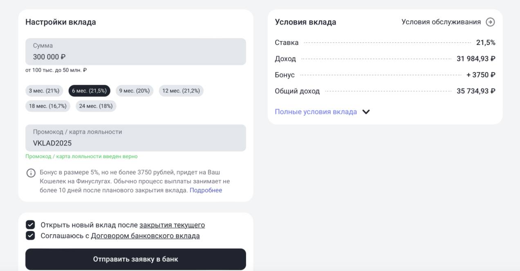Uncheck Открыть новый вклад checkbox
The image size is (520, 271).
[x=30, y=225]
